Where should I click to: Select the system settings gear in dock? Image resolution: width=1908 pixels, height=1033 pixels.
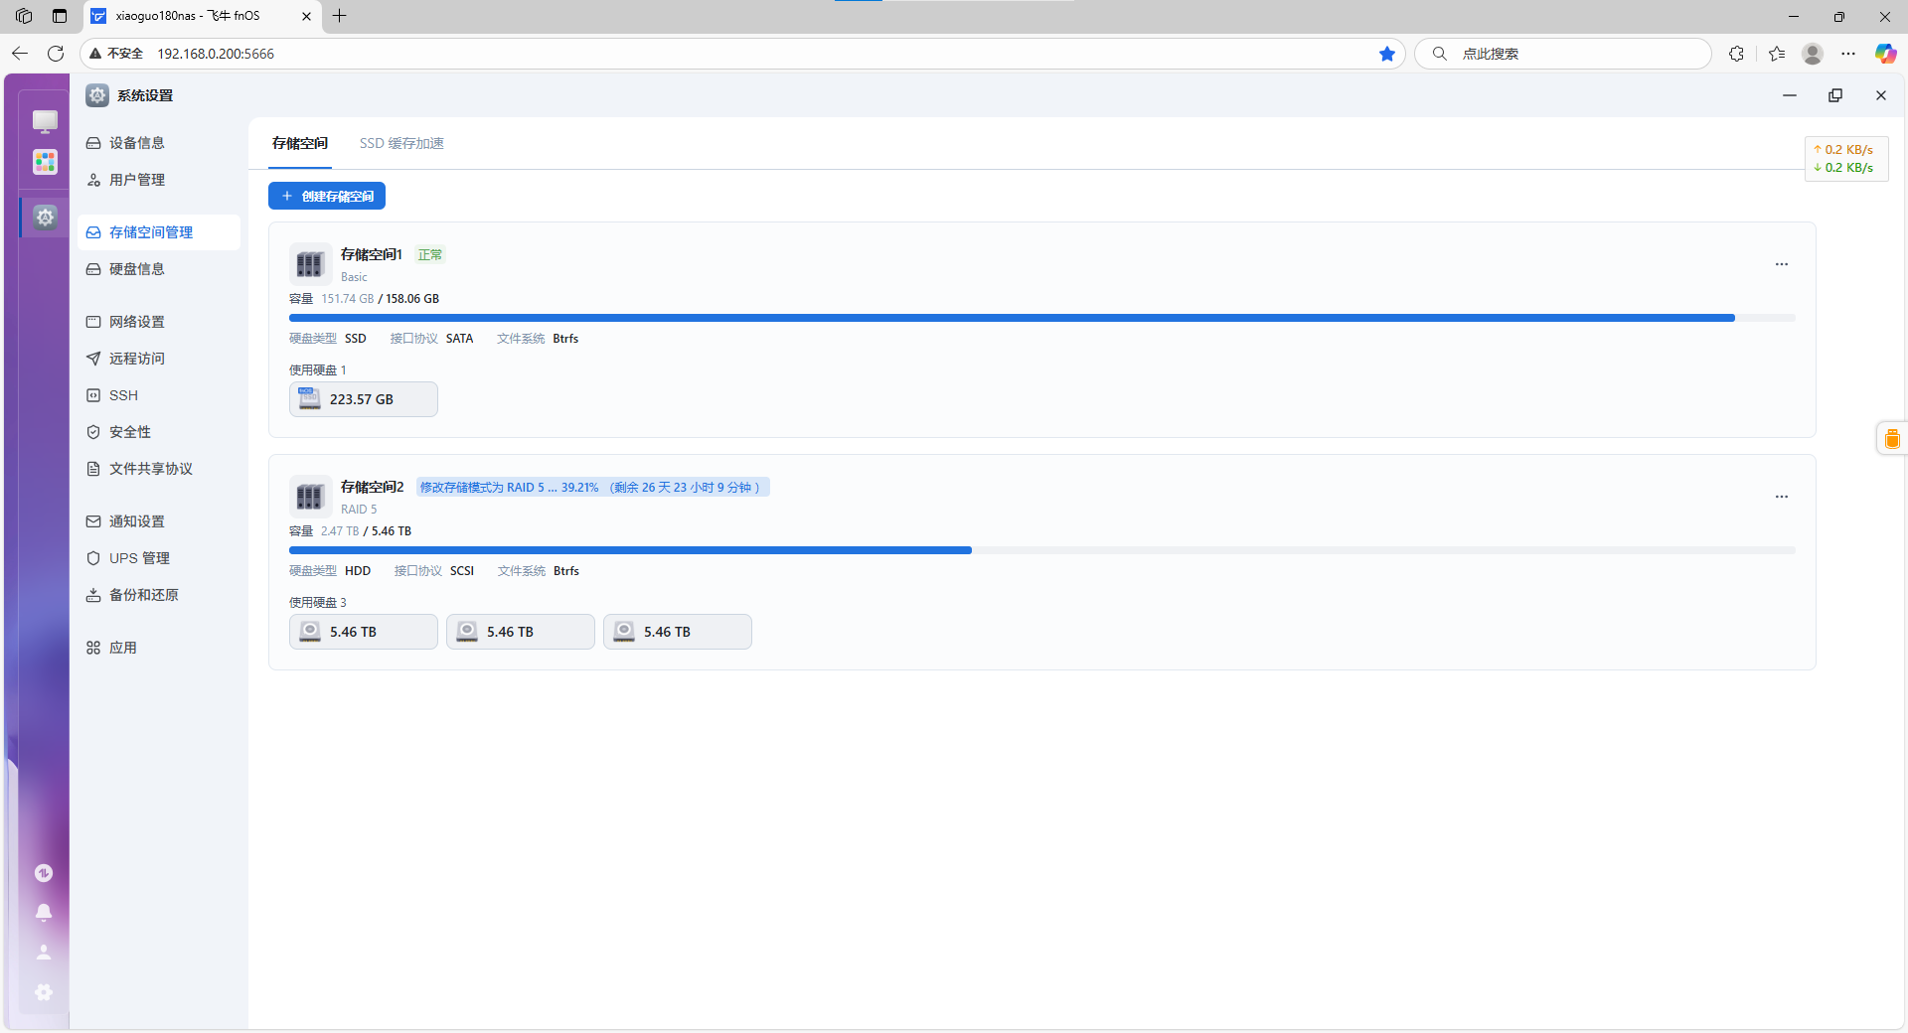tap(45, 217)
